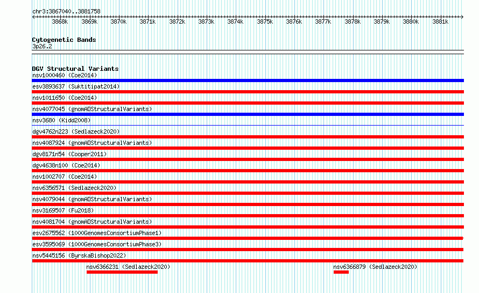Select the dgv4638n100 (Coe2014) label
The image size is (479, 293).
66,165
